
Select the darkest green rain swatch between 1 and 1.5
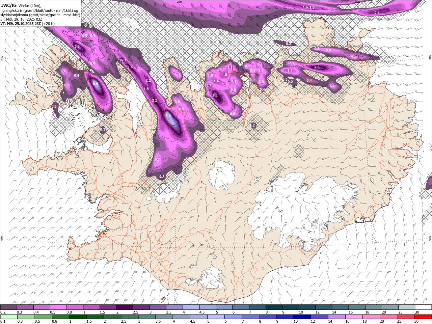[x=78, y=317]
